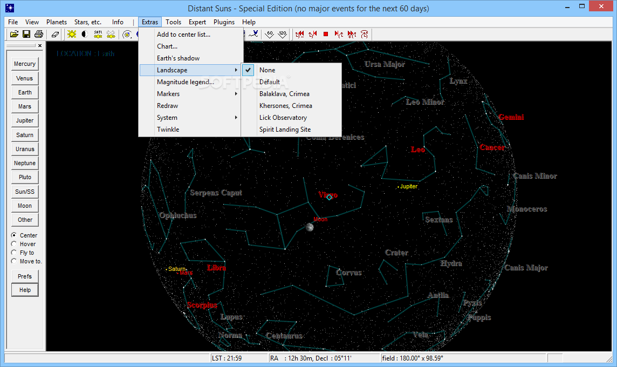Viewport: 617px width, 367px height.
Task: Select the Hover radio button
Action: (14, 244)
